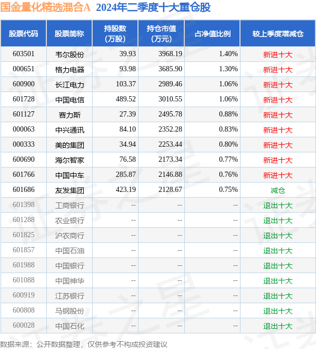Select stock code 601398

tap(23, 205)
